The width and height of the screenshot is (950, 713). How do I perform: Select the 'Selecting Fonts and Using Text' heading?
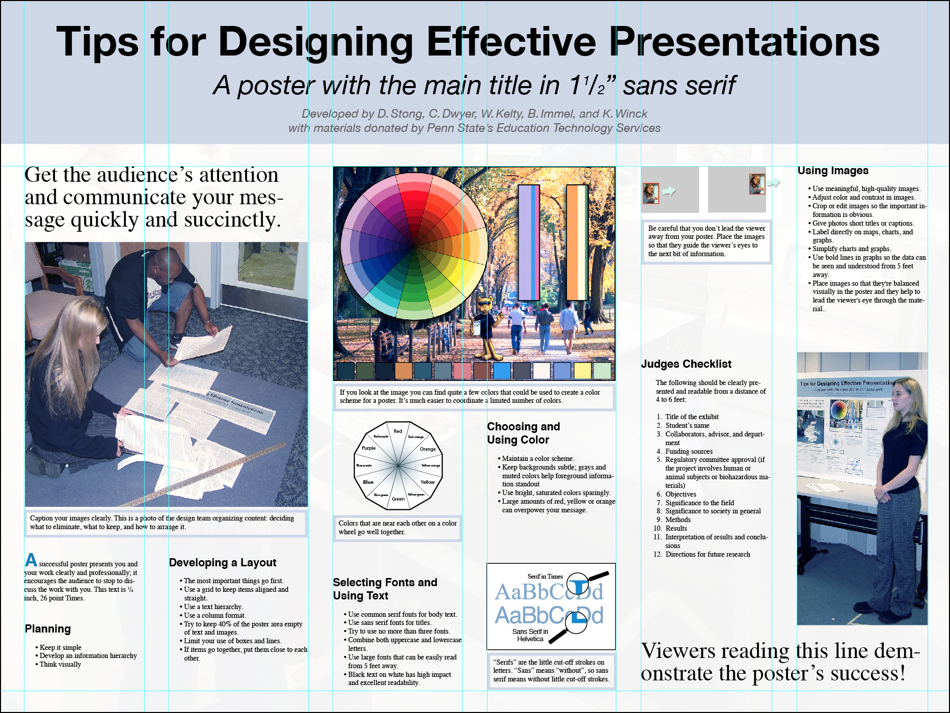click(x=385, y=587)
